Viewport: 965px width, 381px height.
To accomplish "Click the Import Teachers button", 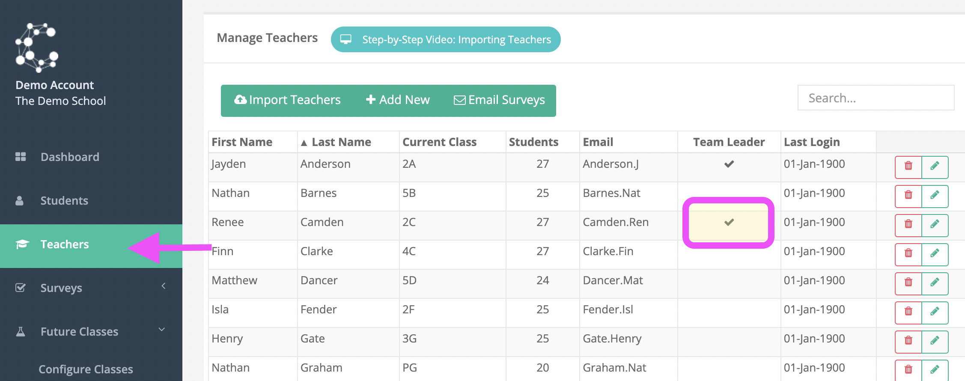I will point(287,100).
